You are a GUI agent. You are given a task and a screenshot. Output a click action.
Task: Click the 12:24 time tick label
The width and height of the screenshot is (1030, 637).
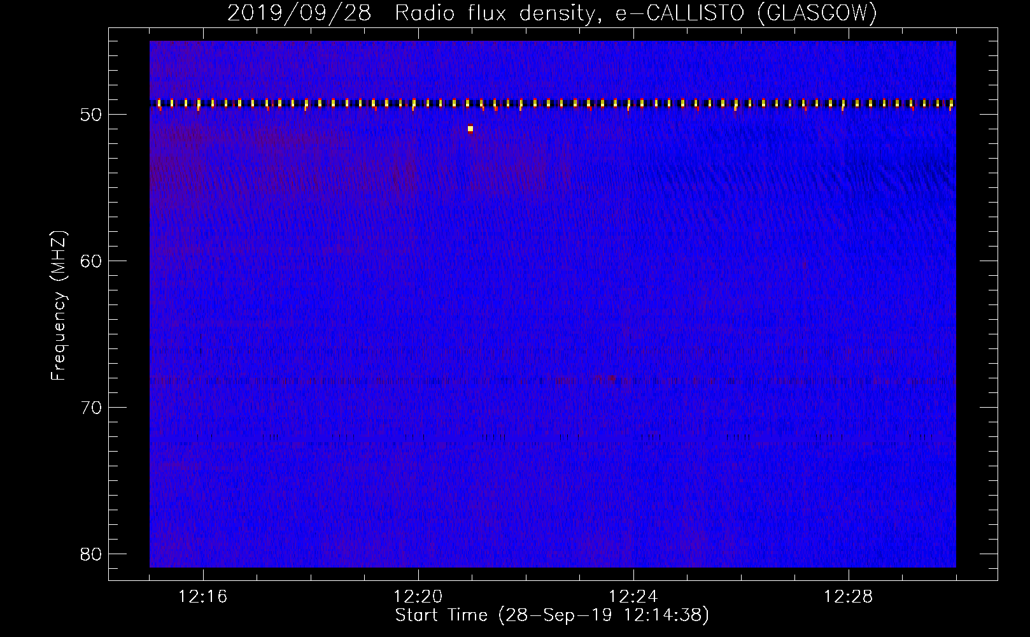pyautogui.click(x=633, y=596)
